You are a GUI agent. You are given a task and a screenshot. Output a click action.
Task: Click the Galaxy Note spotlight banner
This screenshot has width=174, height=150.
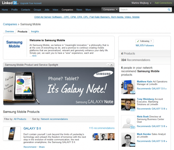click(x=59, y=86)
